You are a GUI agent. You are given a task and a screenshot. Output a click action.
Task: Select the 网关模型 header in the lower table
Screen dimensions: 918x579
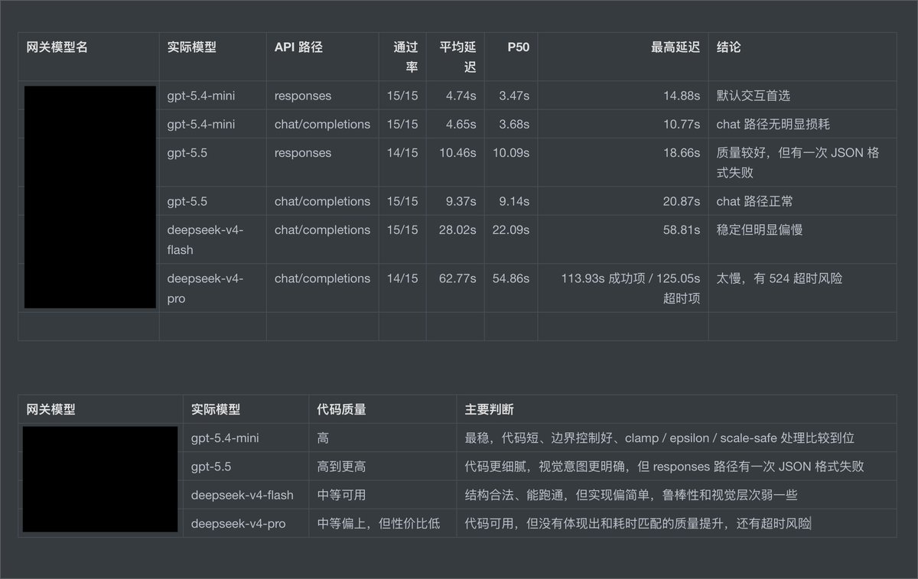coord(51,409)
